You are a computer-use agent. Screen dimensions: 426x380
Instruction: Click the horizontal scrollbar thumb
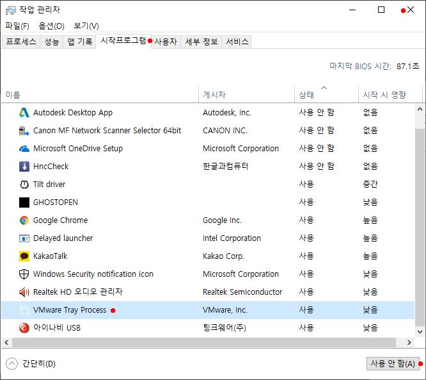coord(204,342)
